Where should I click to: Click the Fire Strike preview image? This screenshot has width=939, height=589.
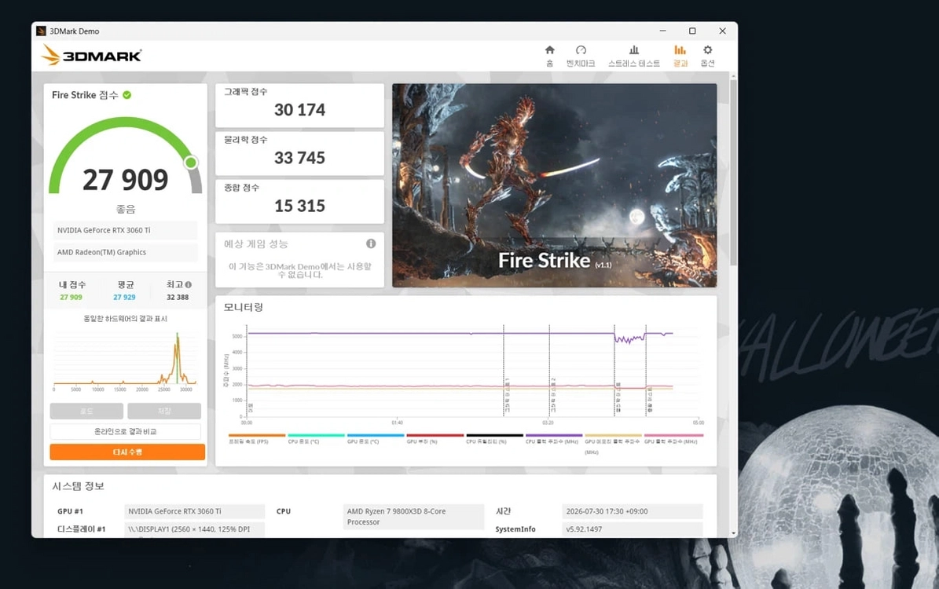[x=555, y=185]
